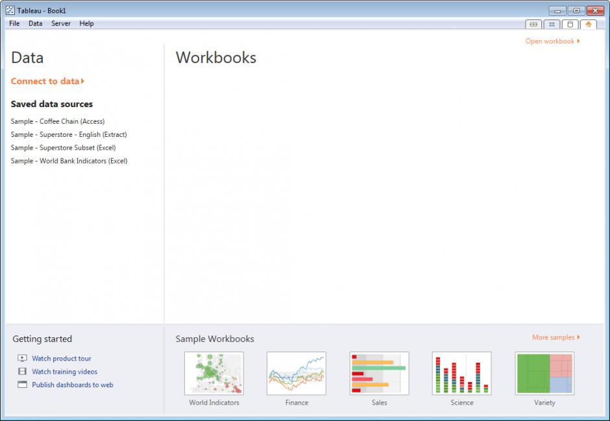Show More samples

click(556, 337)
